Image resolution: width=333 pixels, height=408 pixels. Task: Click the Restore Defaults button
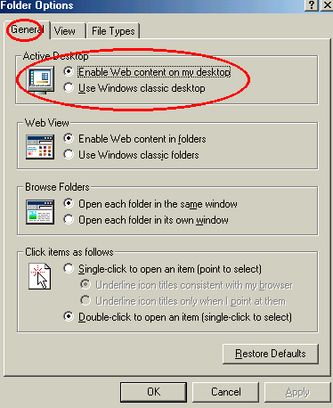click(x=271, y=354)
